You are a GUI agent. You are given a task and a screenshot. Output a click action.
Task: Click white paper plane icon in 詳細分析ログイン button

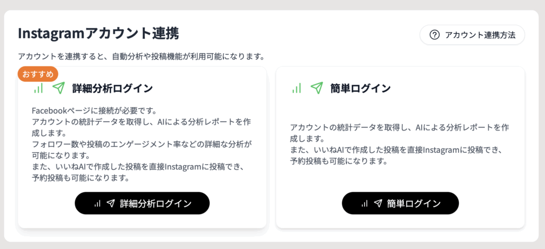point(111,203)
